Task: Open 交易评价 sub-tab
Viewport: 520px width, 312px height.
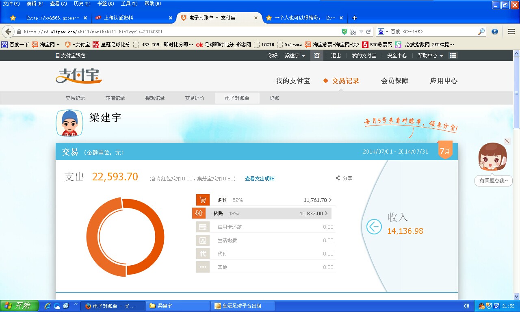Action: [195, 98]
